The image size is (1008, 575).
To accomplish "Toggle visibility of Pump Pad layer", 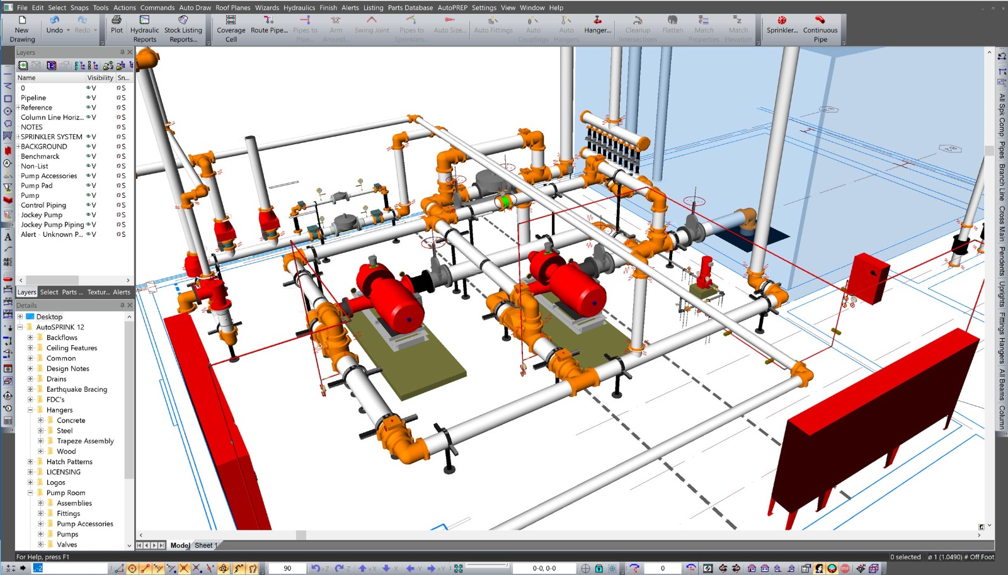I will click(x=91, y=186).
